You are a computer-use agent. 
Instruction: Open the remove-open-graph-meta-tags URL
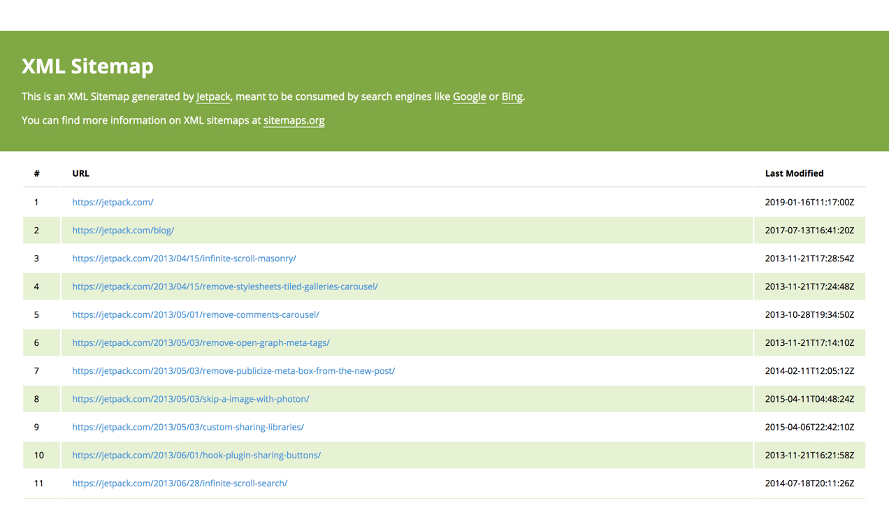201,342
